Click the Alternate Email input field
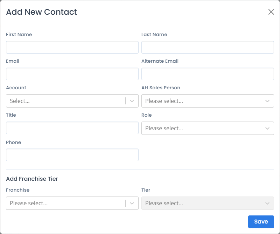The image size is (280, 234). 207,74
